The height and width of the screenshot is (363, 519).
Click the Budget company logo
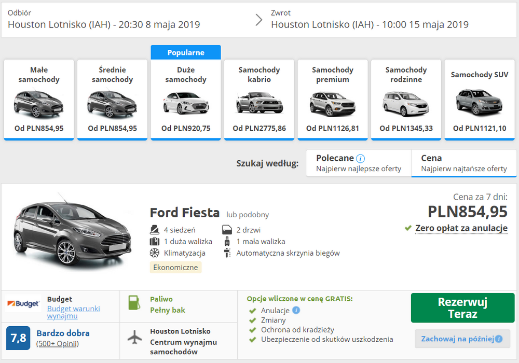[23, 303]
